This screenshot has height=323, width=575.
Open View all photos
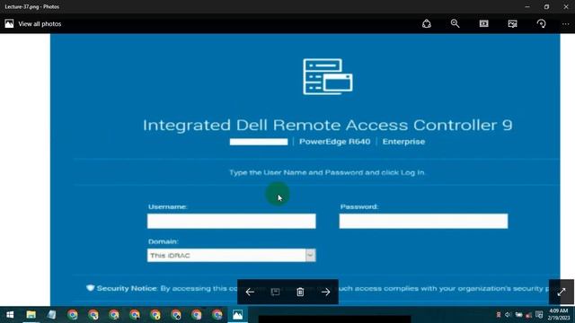tap(33, 24)
